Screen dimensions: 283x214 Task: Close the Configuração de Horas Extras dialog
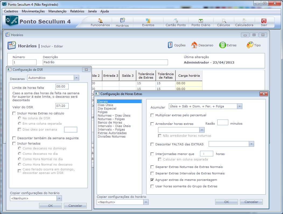coord(264,94)
